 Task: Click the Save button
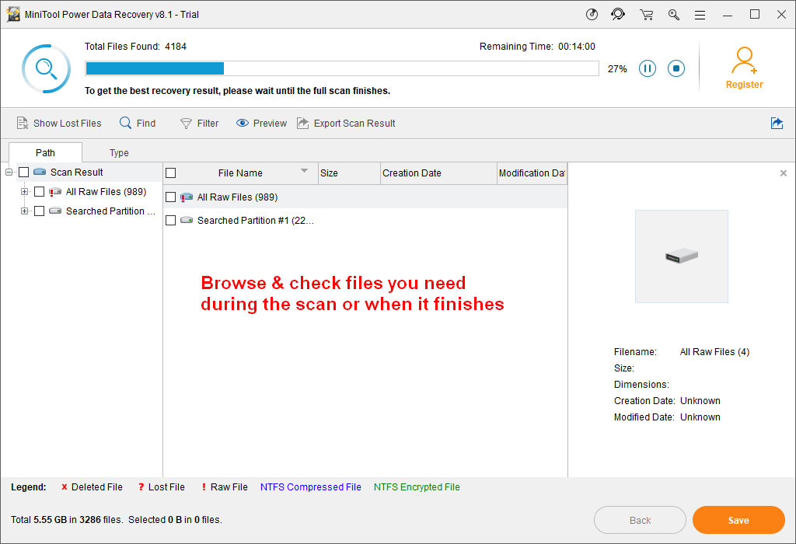(738, 520)
